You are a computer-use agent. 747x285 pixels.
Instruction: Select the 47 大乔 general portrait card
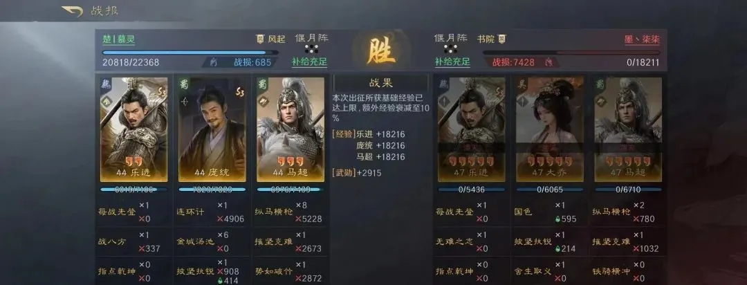pos(550,129)
